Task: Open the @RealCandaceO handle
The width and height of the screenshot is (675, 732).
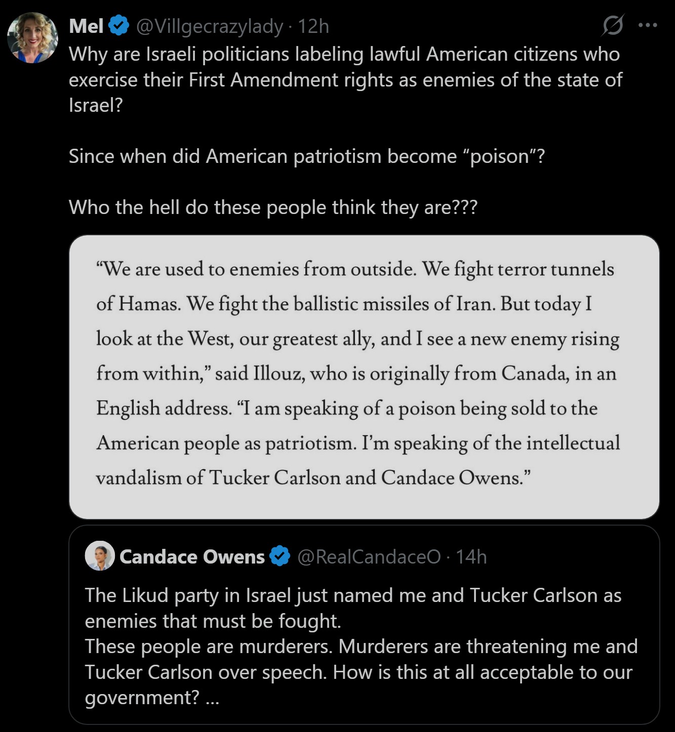Action: coord(369,556)
